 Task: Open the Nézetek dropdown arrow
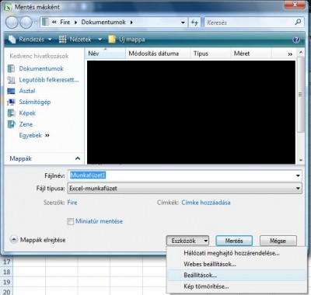point(100,40)
